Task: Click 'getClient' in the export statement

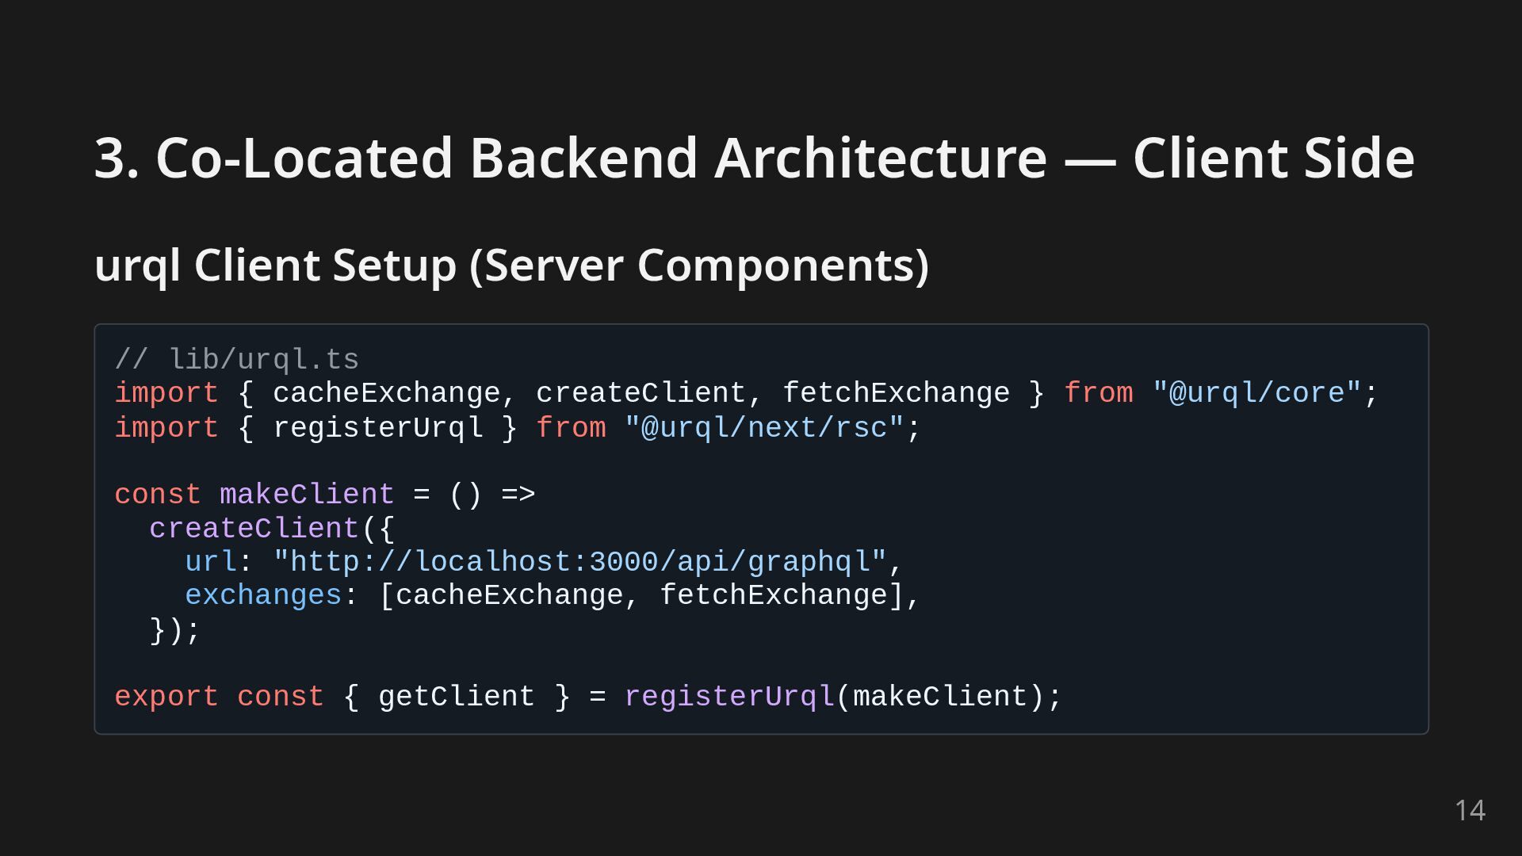Action: click(456, 697)
